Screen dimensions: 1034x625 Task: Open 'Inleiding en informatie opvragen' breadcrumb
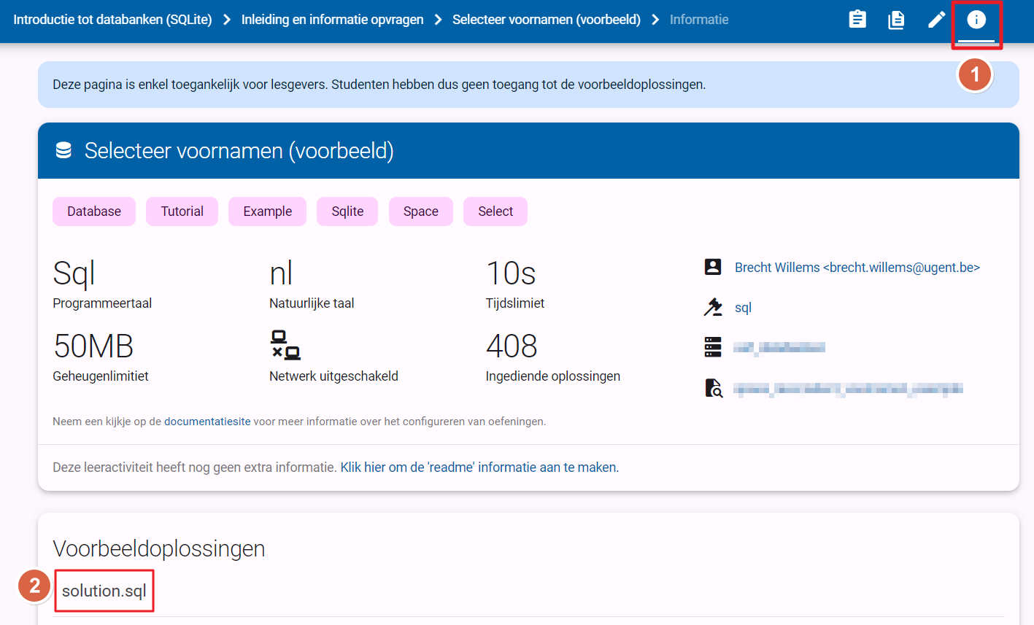pos(332,20)
